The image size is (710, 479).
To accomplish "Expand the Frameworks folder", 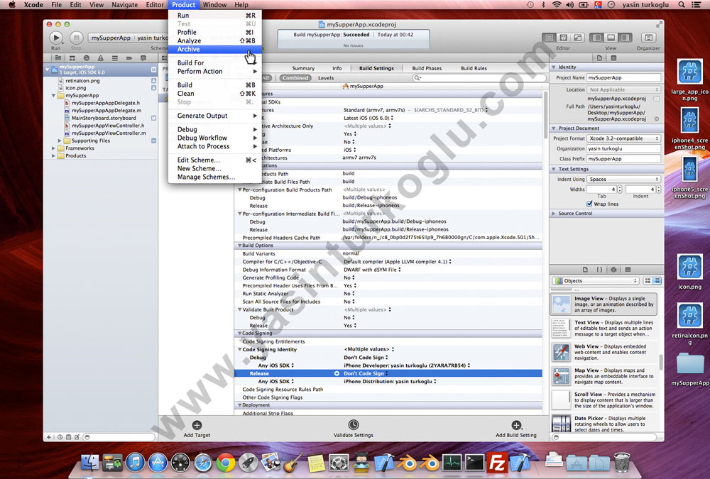I will point(53,148).
